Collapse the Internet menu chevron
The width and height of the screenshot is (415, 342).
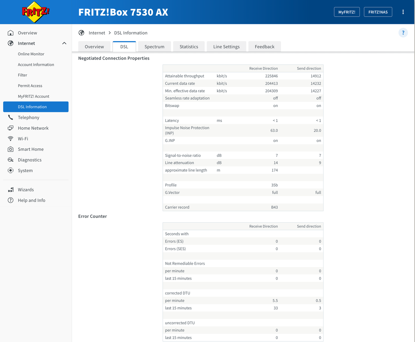(64, 43)
